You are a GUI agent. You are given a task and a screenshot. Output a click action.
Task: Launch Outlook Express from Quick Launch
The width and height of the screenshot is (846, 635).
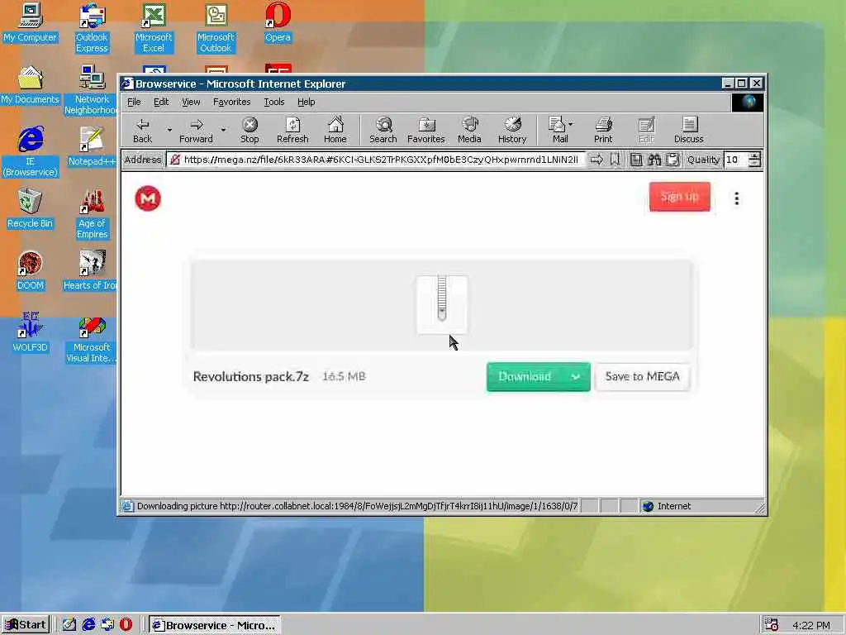(x=107, y=625)
